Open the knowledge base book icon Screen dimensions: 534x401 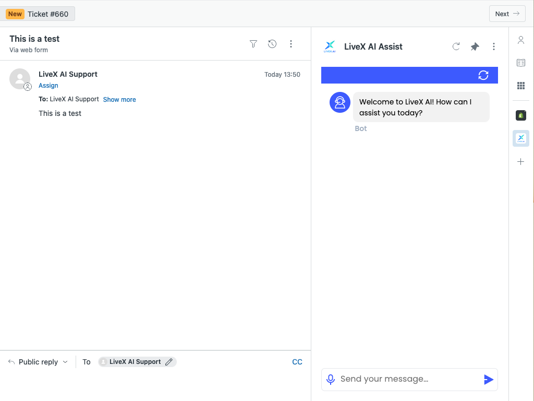tap(520, 63)
